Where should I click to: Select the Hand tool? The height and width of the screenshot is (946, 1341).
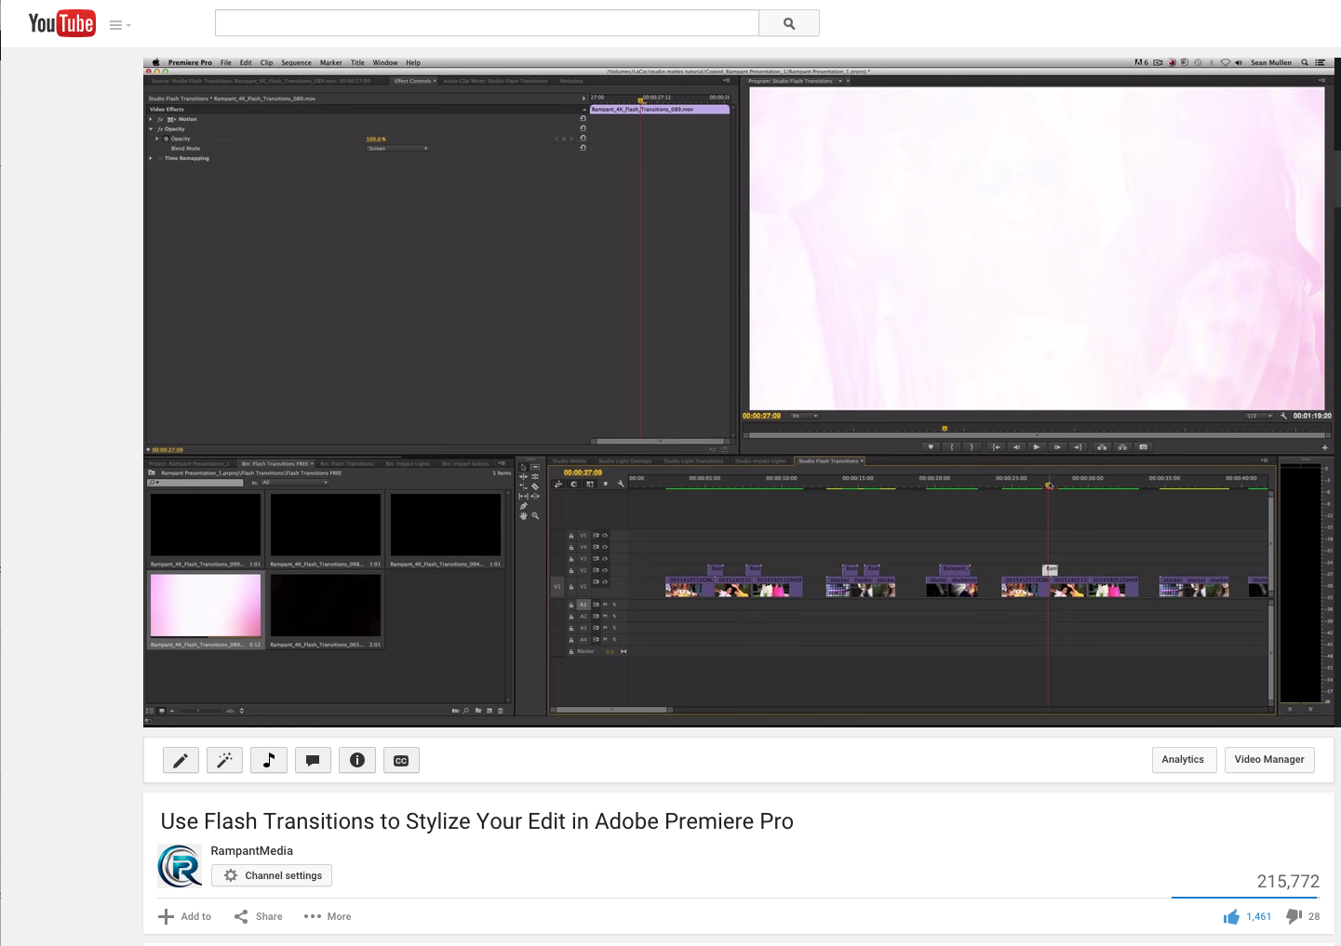[x=524, y=515]
